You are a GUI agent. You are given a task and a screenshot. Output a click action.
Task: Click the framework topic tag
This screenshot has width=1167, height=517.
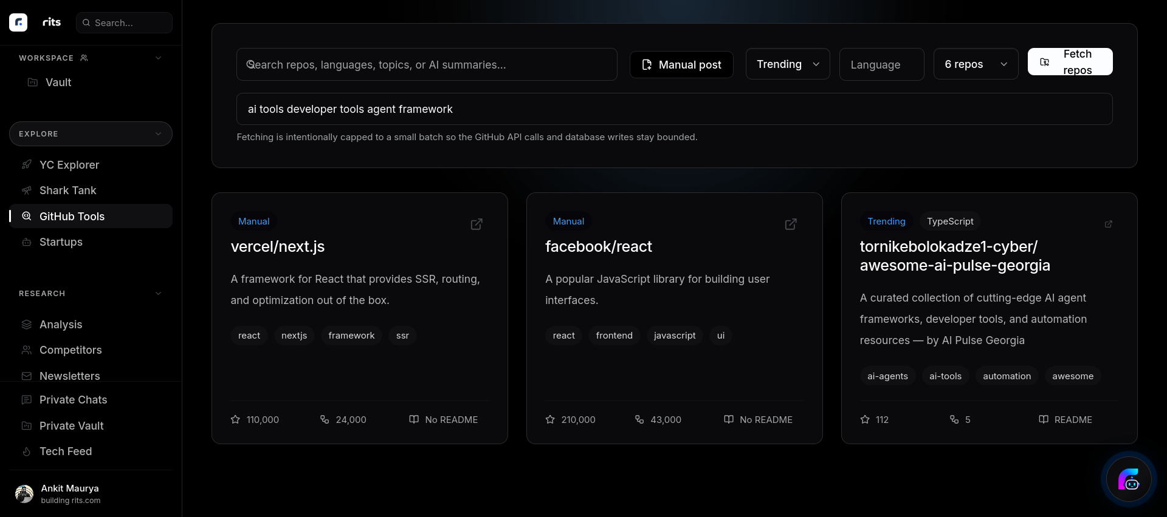[351, 336]
